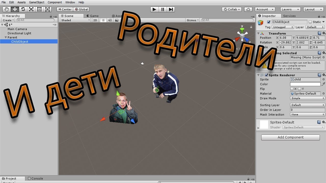Toggle ChildObject active checkbox
This screenshot has height=183, width=326.
(268, 22)
